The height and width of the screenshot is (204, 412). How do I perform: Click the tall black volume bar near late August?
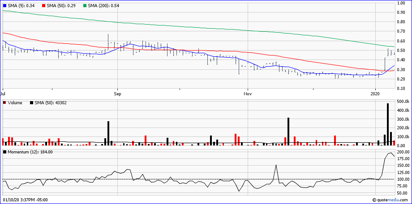pos(108,133)
